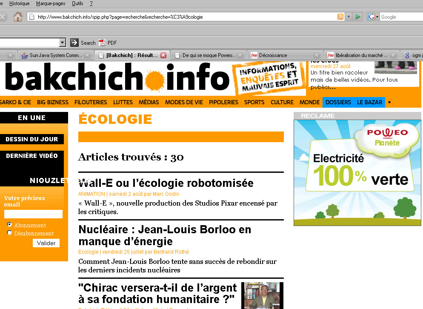The height and width of the screenshot is (309, 423).
Task: Expand the toolbar search combo box dropdown
Action: pos(62,43)
